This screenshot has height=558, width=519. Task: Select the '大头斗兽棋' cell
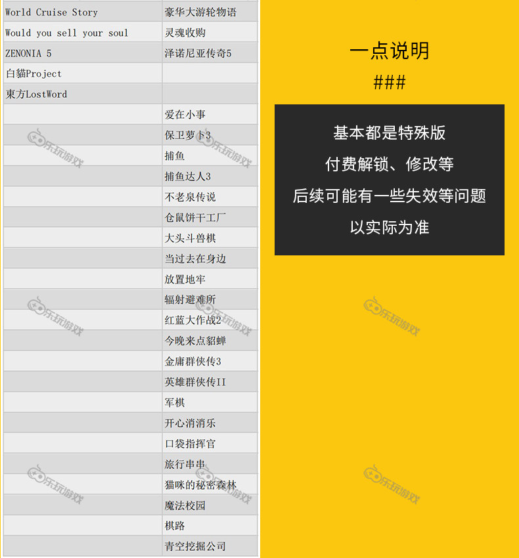click(x=210, y=238)
